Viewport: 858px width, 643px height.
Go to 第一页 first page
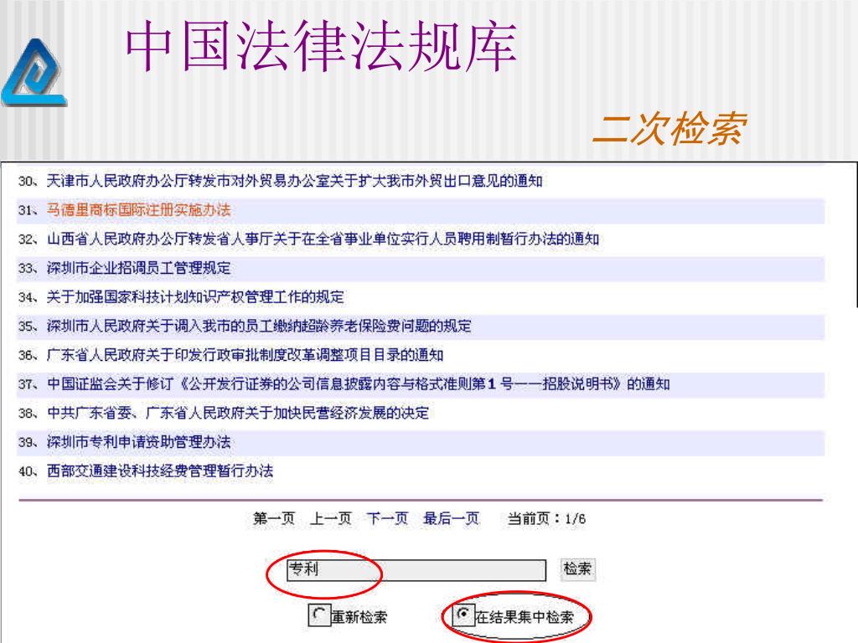[274, 518]
